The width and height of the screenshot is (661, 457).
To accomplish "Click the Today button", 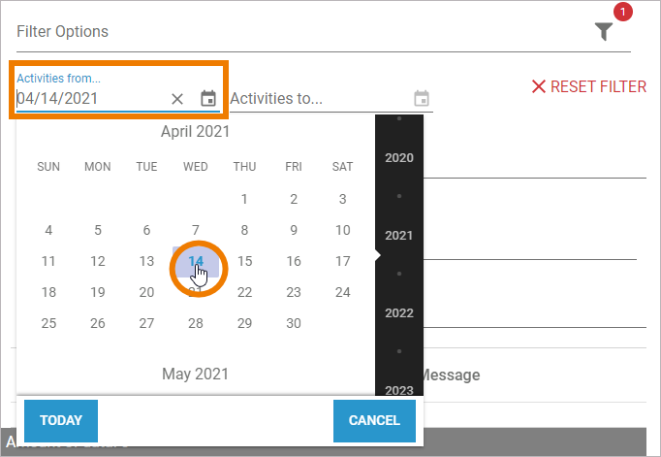I will click(61, 420).
